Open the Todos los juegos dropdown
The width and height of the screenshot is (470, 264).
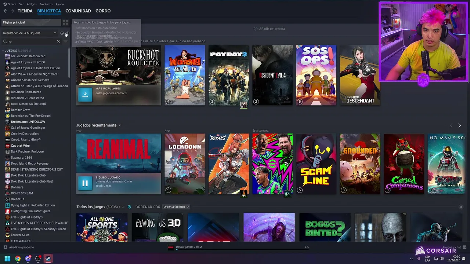(123, 207)
